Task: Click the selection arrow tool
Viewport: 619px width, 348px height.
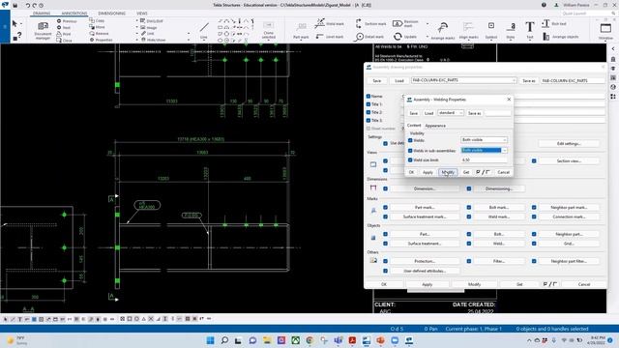Action: tap(15, 24)
